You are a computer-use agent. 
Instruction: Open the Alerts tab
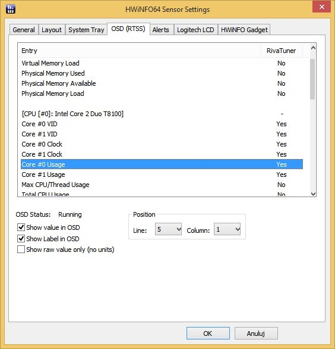[x=161, y=30]
